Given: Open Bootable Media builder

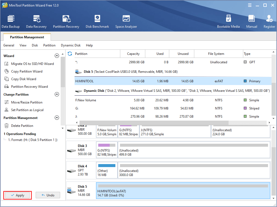Looking at the screenshot, I should 228,21.
